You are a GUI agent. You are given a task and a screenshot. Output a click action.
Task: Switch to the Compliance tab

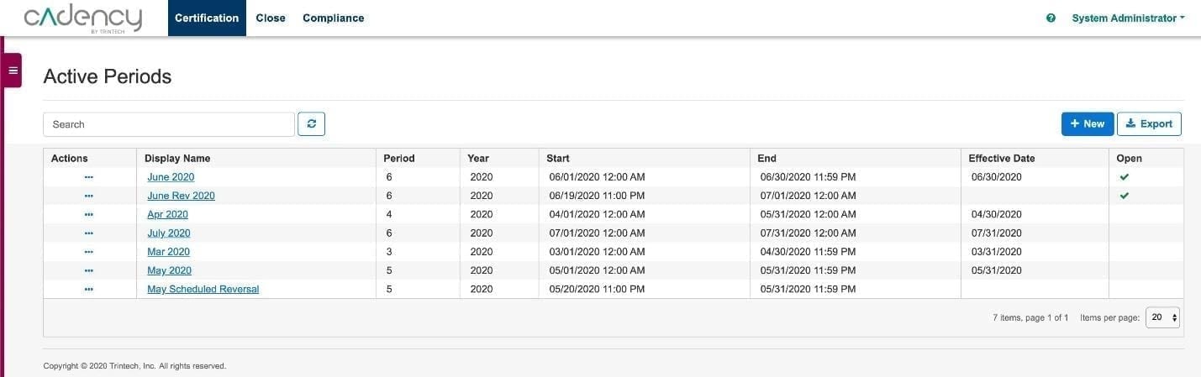tap(334, 18)
